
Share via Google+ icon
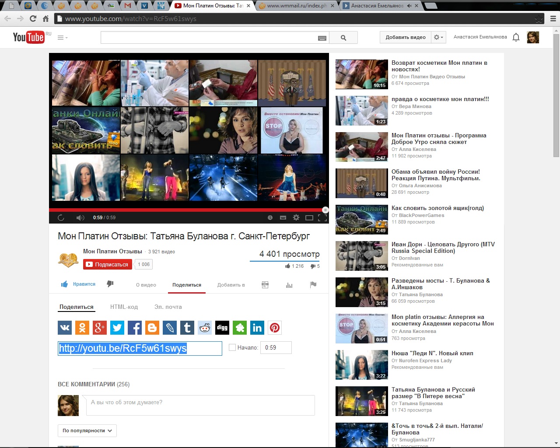100,328
